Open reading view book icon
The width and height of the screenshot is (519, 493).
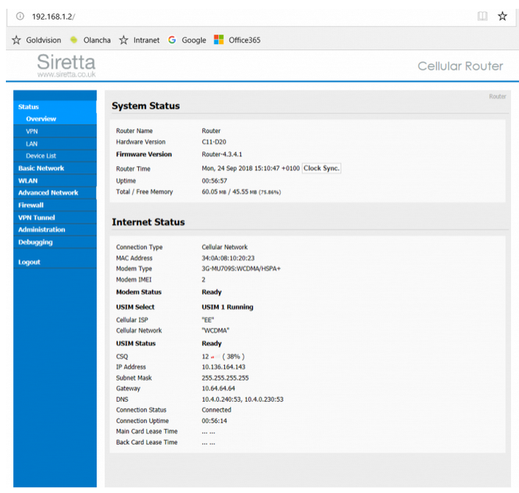[x=482, y=16]
